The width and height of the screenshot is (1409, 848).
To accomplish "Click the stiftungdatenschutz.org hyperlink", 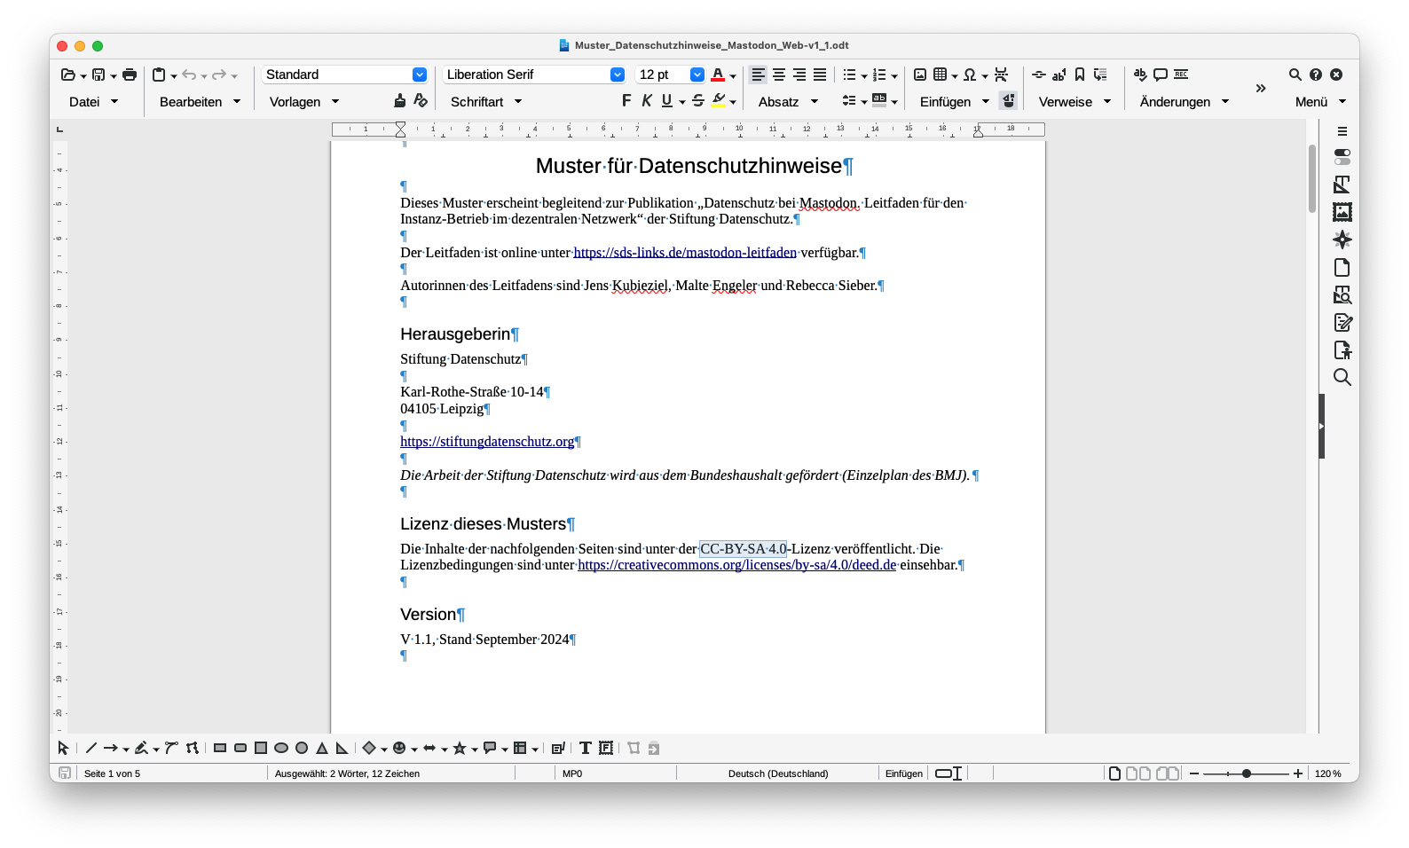I will point(487,442).
